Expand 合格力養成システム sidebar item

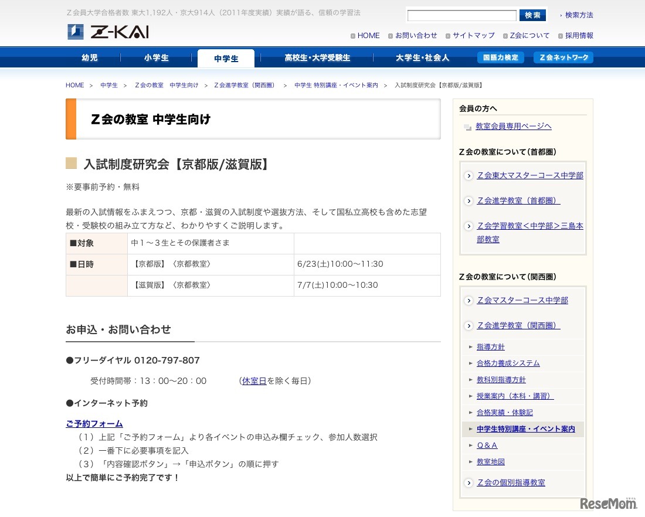[508, 363]
